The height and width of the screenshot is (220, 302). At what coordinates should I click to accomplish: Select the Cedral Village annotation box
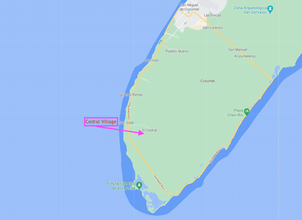pos(101,122)
